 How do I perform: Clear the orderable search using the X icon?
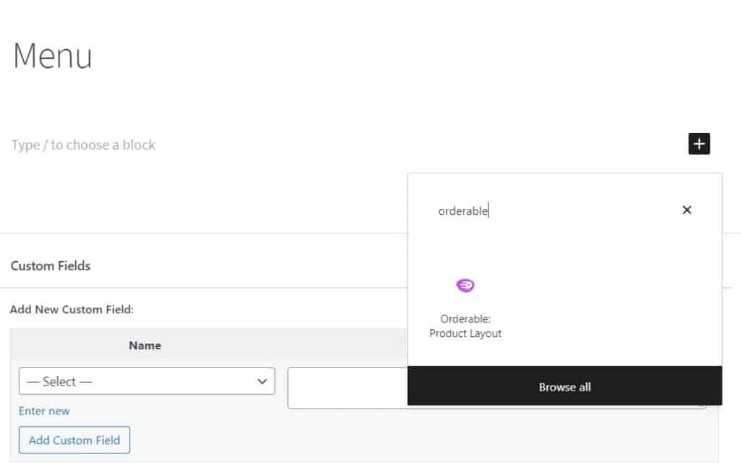[x=686, y=210]
